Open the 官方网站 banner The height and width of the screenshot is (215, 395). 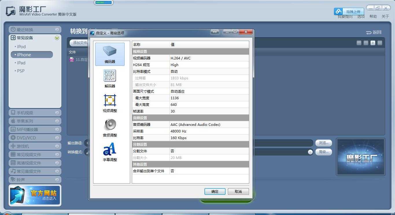click(x=35, y=195)
